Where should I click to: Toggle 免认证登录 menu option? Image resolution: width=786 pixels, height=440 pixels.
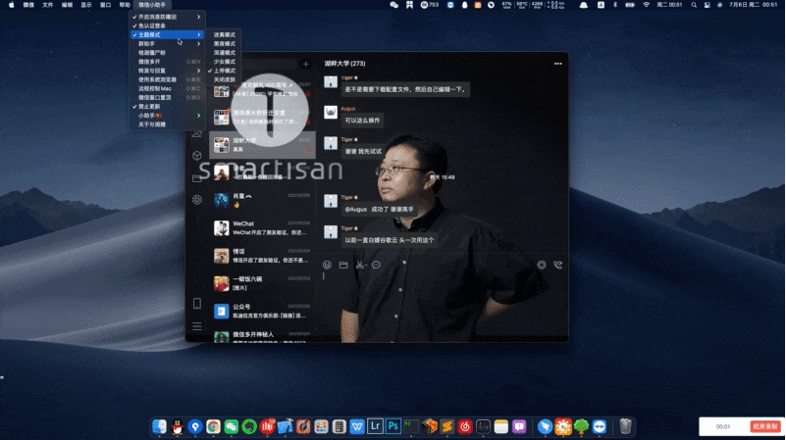coord(167,25)
